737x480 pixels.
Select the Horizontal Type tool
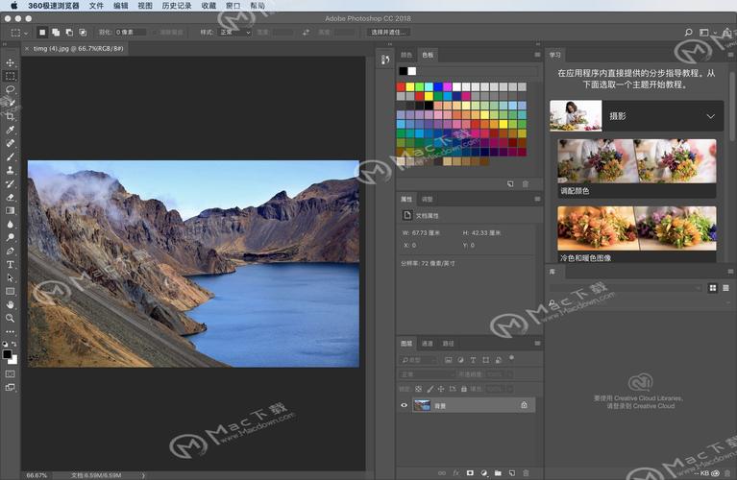click(11, 264)
